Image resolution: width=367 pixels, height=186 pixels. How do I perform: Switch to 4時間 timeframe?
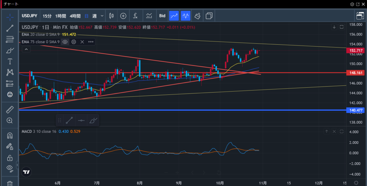tap(75, 16)
